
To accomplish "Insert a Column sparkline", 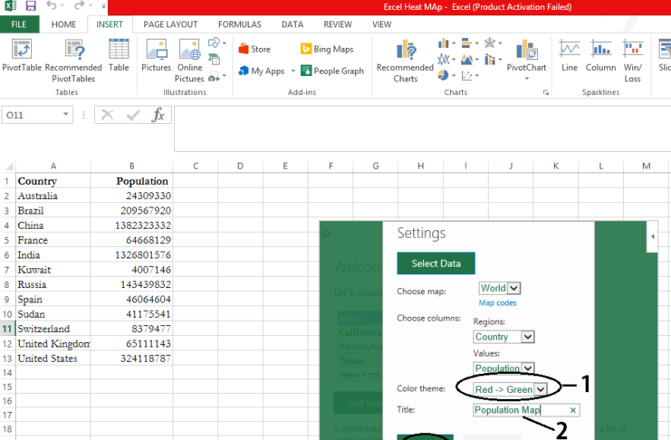I will 600,56.
